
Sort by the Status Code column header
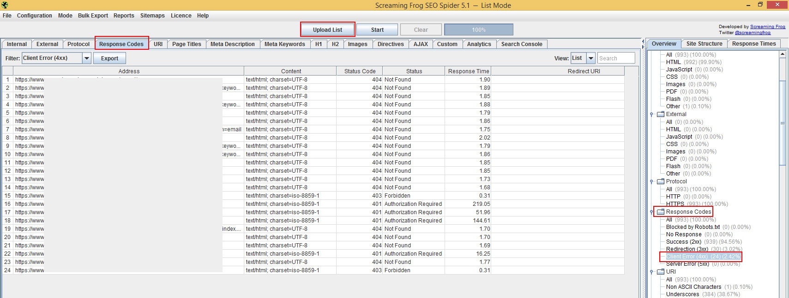click(x=360, y=71)
